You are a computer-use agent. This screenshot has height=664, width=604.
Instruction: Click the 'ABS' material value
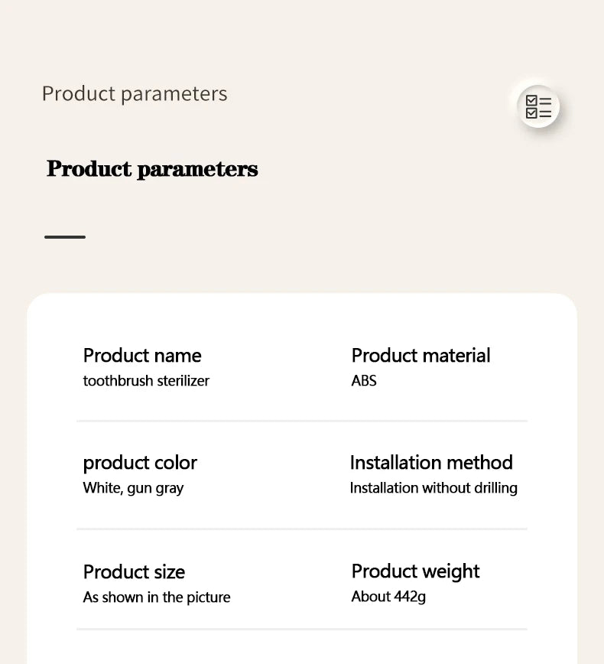(364, 381)
